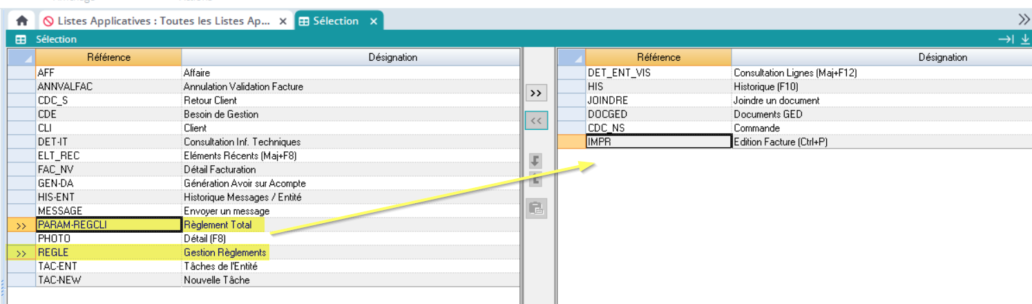The width and height of the screenshot is (1032, 304).
Task: Sort right list by Désignation column header
Action: [942, 57]
